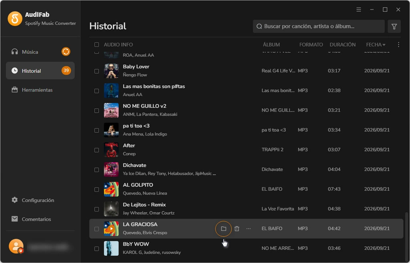Click artist text ANMI, La Pantera, Kabasaki
410x263 pixels.
[x=150, y=114]
